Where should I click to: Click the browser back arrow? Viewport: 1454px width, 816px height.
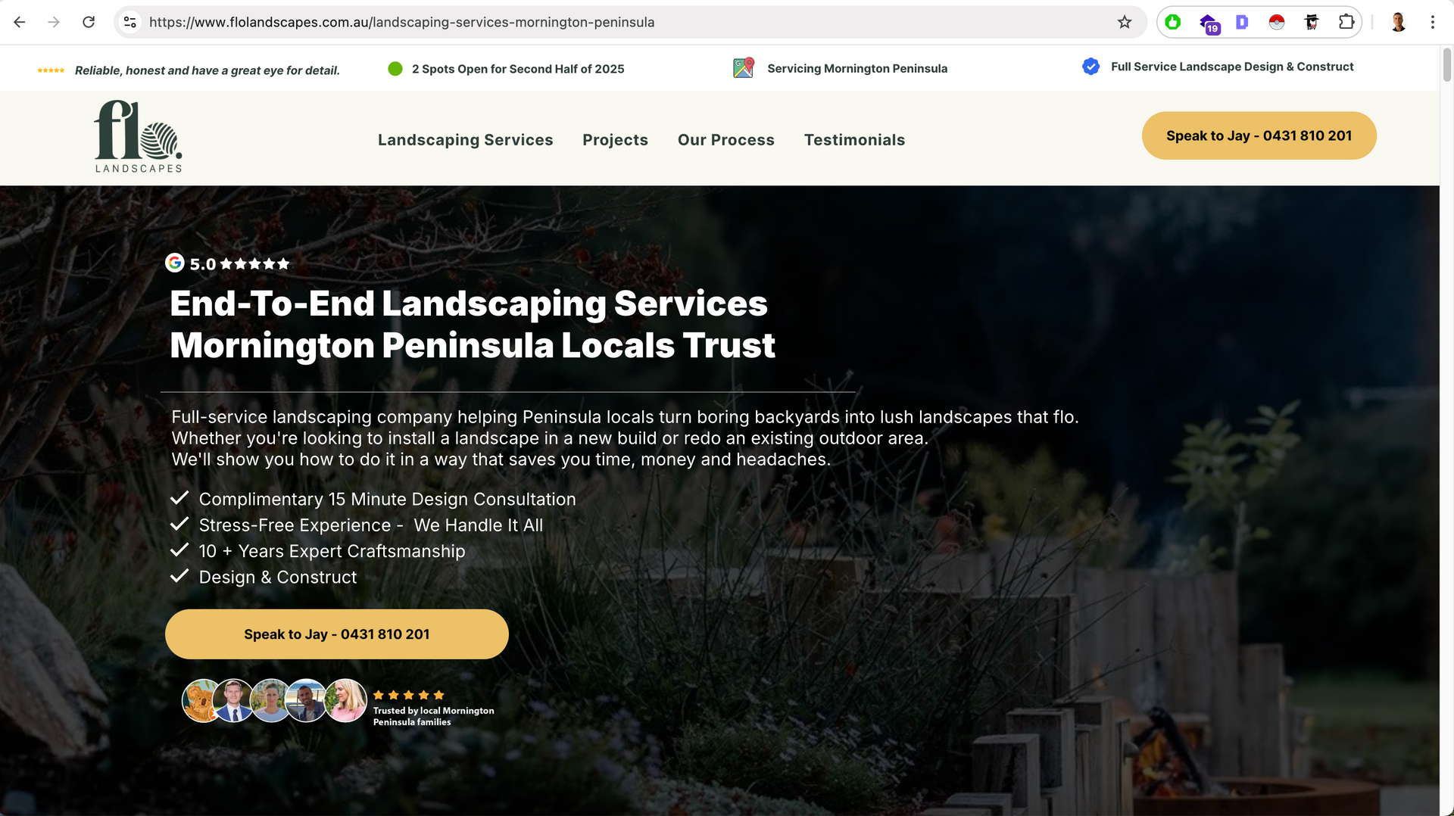pos(20,22)
